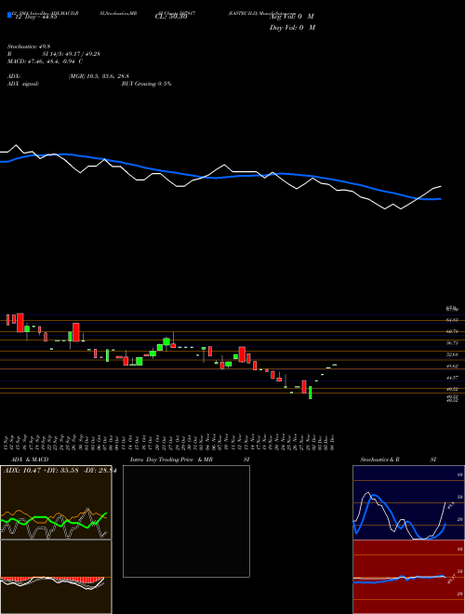Click the 'CL: 50.30' closing price value
The image size is (465, 614).
coord(171,17)
